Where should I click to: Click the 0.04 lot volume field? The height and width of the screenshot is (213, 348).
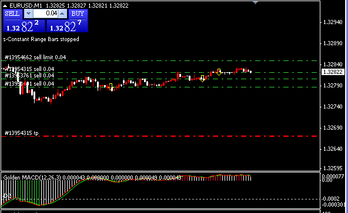45,13
